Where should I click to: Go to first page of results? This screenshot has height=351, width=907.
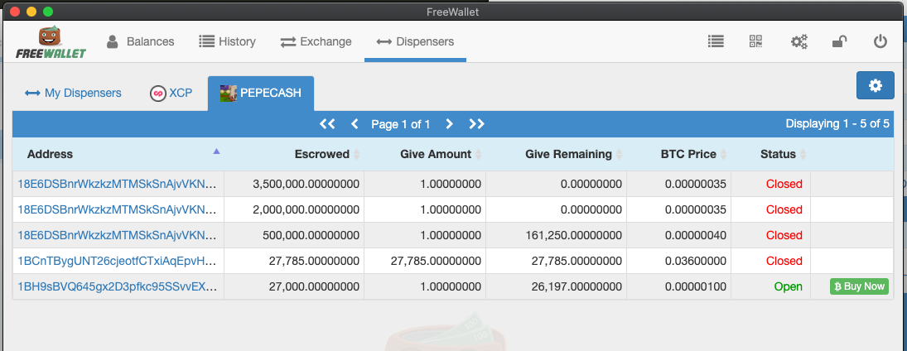[x=327, y=123]
